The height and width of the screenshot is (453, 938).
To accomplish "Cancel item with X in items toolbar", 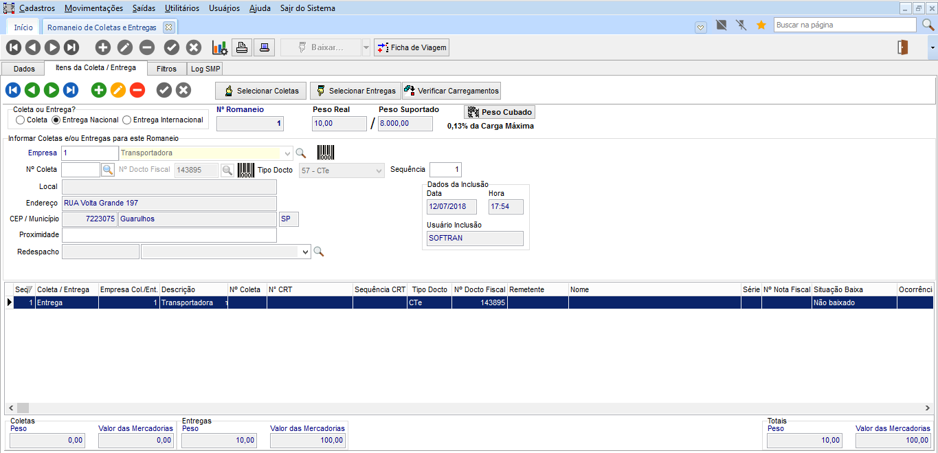I will click(183, 90).
